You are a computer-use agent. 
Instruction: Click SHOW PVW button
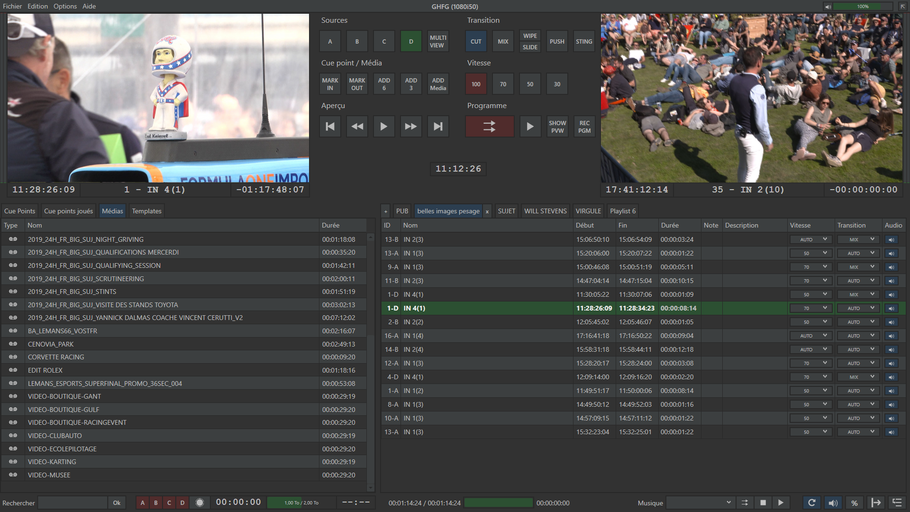tap(557, 127)
